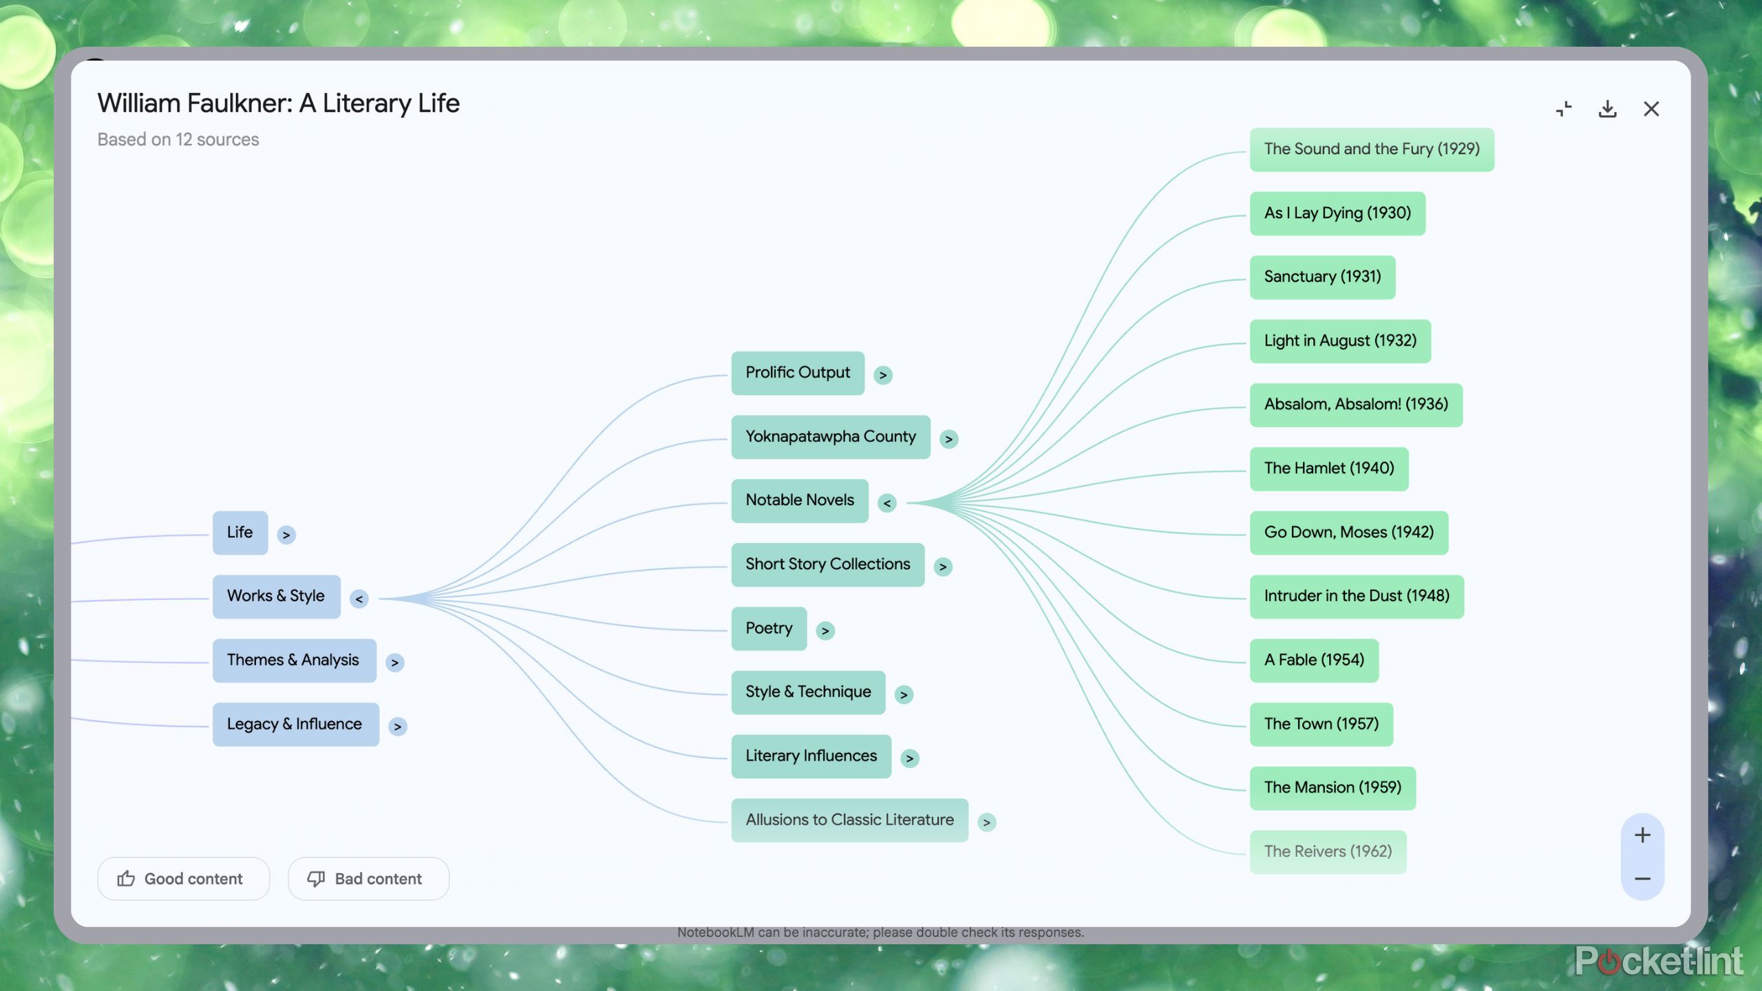Click The Sound and the Fury (1929)
Screen dimensions: 1762x991
pyautogui.click(x=1372, y=149)
